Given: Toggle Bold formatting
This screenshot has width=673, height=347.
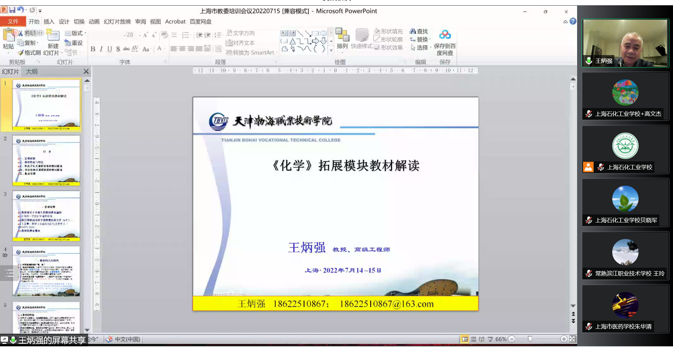Looking at the screenshot, I should (x=93, y=49).
